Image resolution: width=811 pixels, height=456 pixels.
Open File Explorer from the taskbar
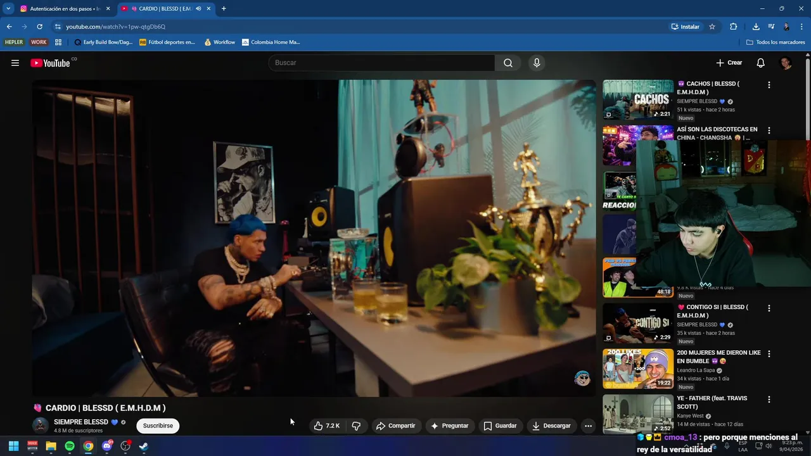tap(51, 446)
